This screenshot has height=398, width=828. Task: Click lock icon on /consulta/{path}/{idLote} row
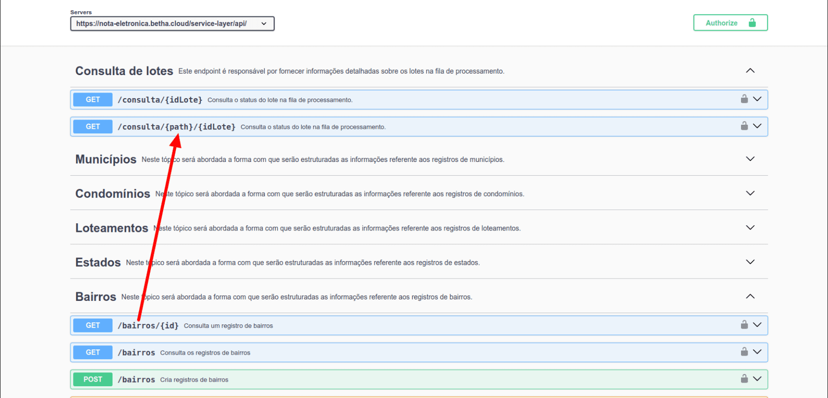coord(744,126)
